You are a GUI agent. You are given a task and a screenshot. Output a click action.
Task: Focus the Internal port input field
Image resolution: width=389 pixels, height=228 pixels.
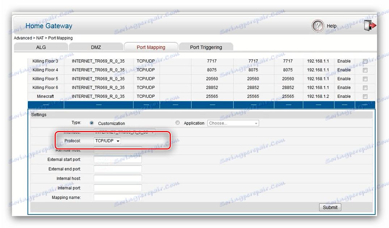click(x=118, y=188)
